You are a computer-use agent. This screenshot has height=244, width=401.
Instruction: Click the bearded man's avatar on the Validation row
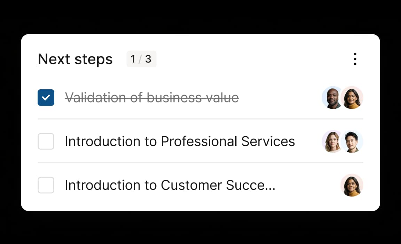332,98
